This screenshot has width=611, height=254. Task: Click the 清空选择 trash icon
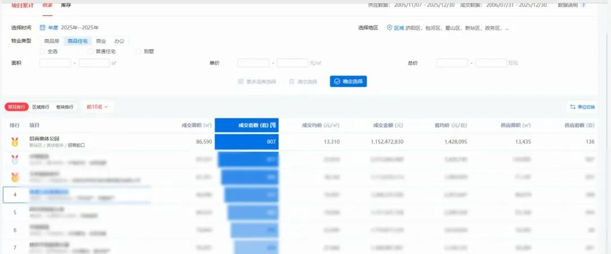tap(292, 82)
